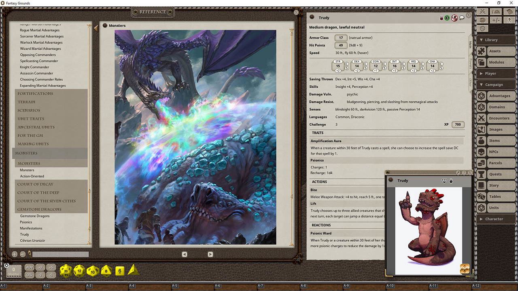The height and width of the screenshot is (291, 518).
Task: Open the options gear icon
Action: pos(482,28)
